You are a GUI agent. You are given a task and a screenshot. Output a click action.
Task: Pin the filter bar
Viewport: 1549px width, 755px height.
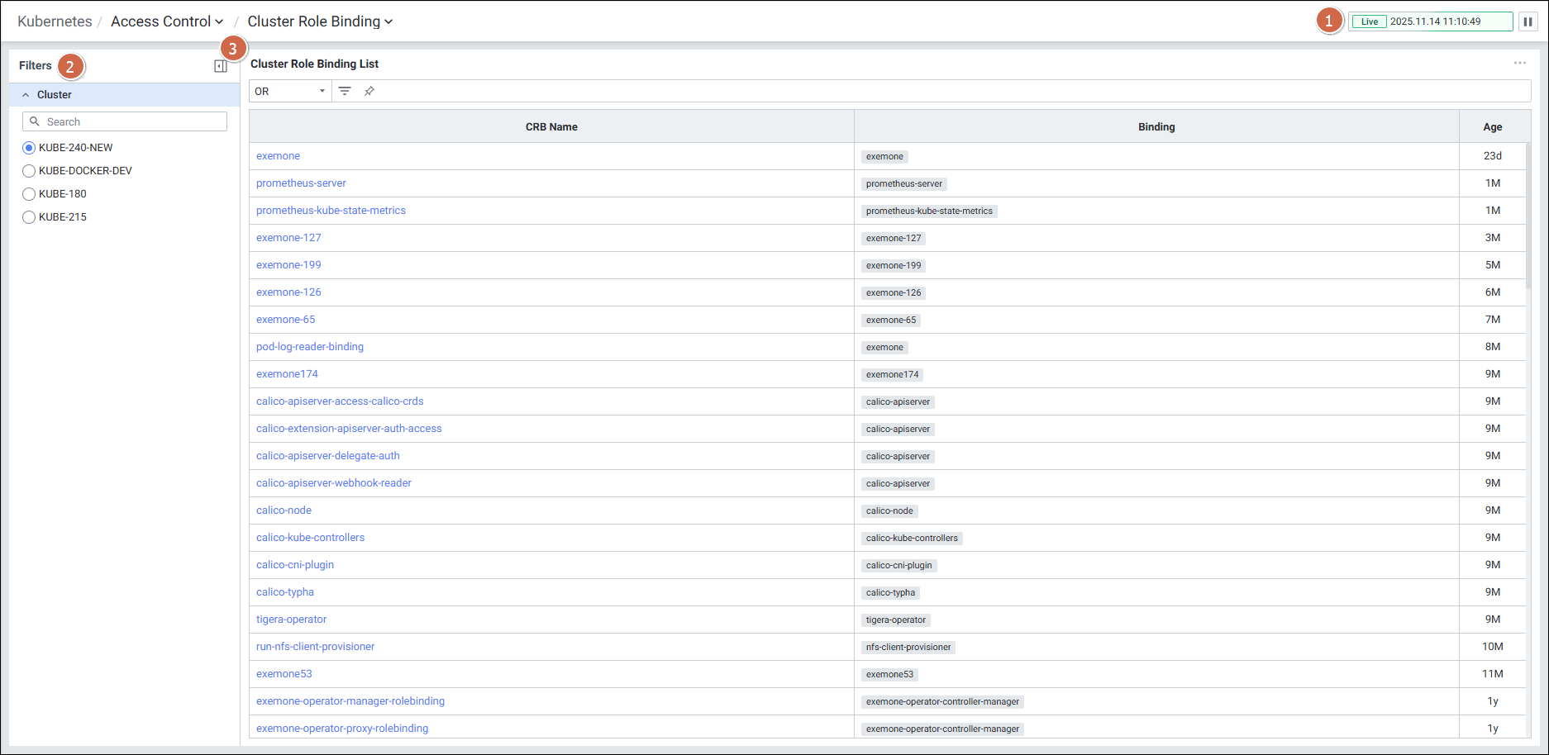[369, 91]
